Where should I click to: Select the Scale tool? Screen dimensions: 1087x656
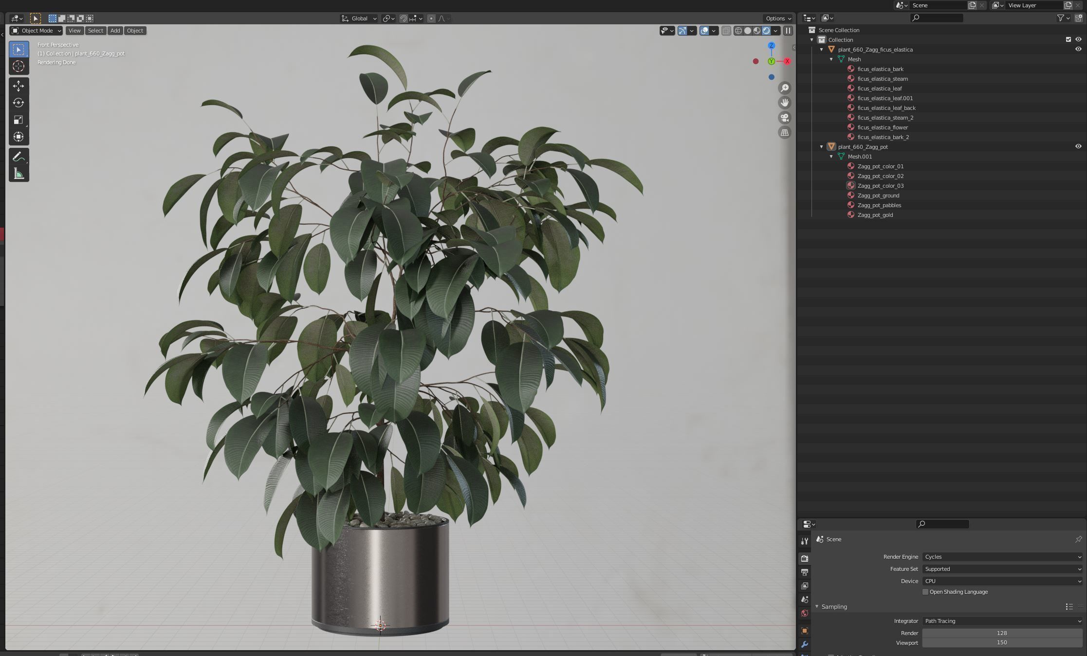18,120
